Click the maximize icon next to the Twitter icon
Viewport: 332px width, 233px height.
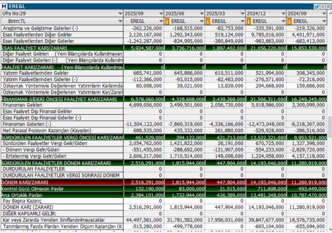tap(323, 6)
